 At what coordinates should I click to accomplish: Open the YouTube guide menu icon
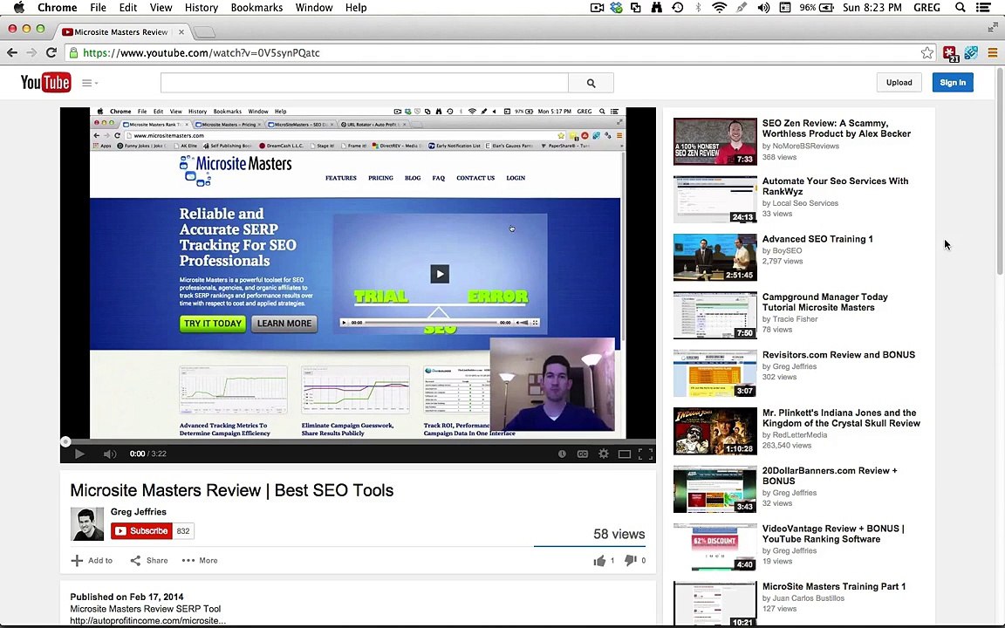click(90, 83)
